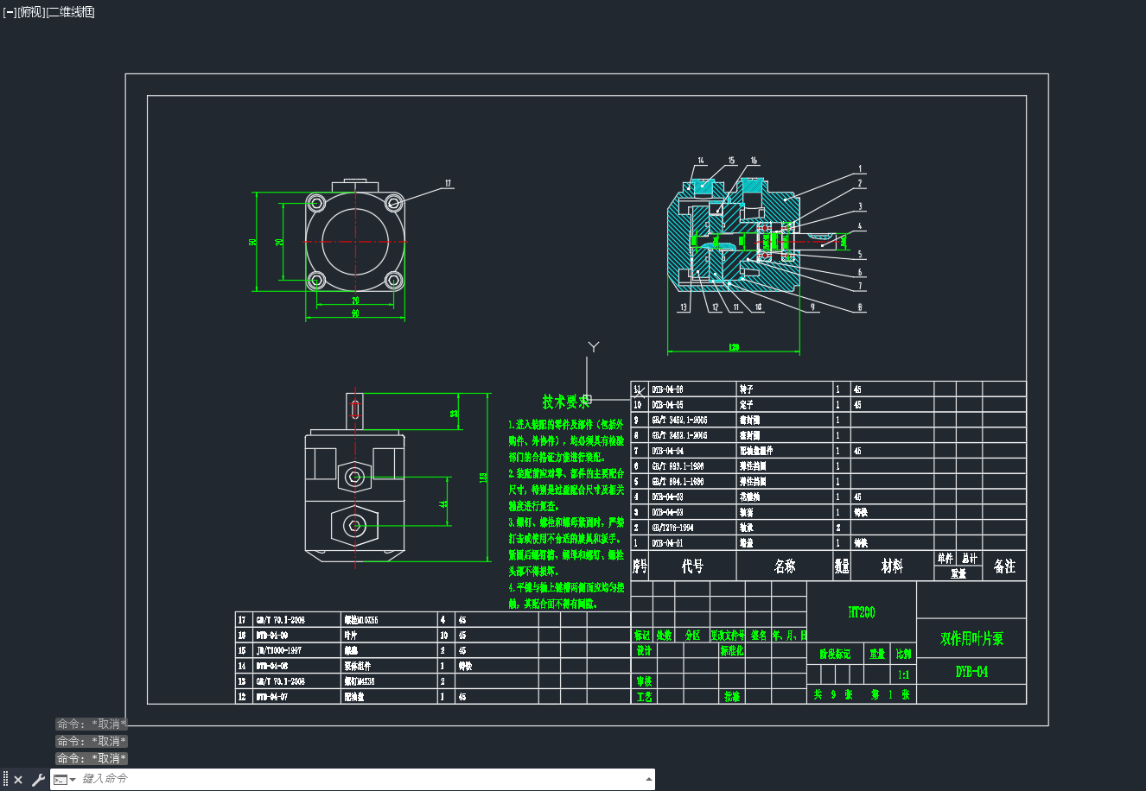This screenshot has height=791, width=1146.
Task: Select the 技术要求 heading text
Action: coord(566,402)
